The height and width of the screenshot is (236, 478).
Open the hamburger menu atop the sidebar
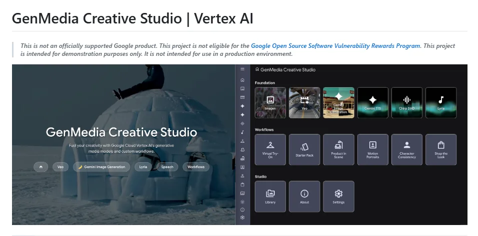pyautogui.click(x=242, y=69)
